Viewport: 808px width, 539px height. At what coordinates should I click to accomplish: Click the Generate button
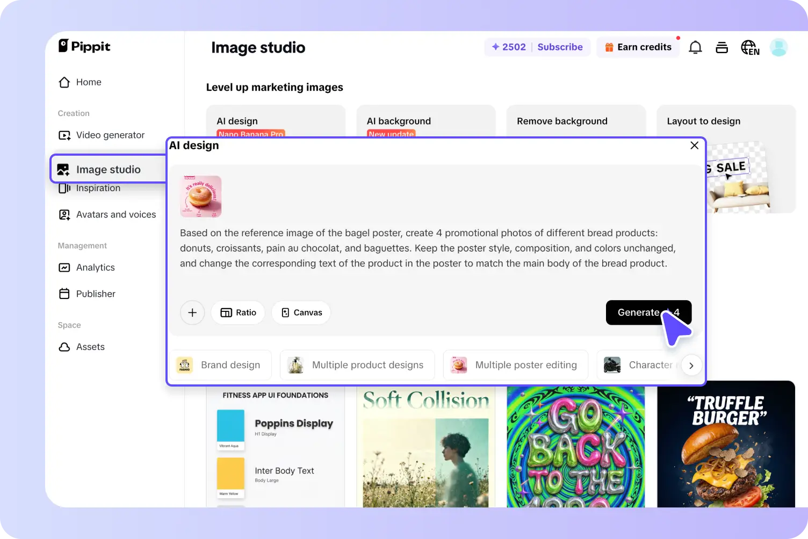click(648, 312)
